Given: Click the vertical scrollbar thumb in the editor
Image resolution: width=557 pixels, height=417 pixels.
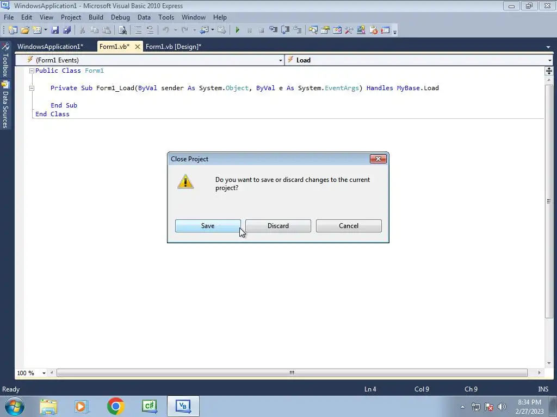Looking at the screenshot, I should (x=549, y=201).
